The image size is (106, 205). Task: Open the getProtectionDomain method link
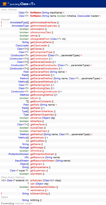[x=42, y=154]
